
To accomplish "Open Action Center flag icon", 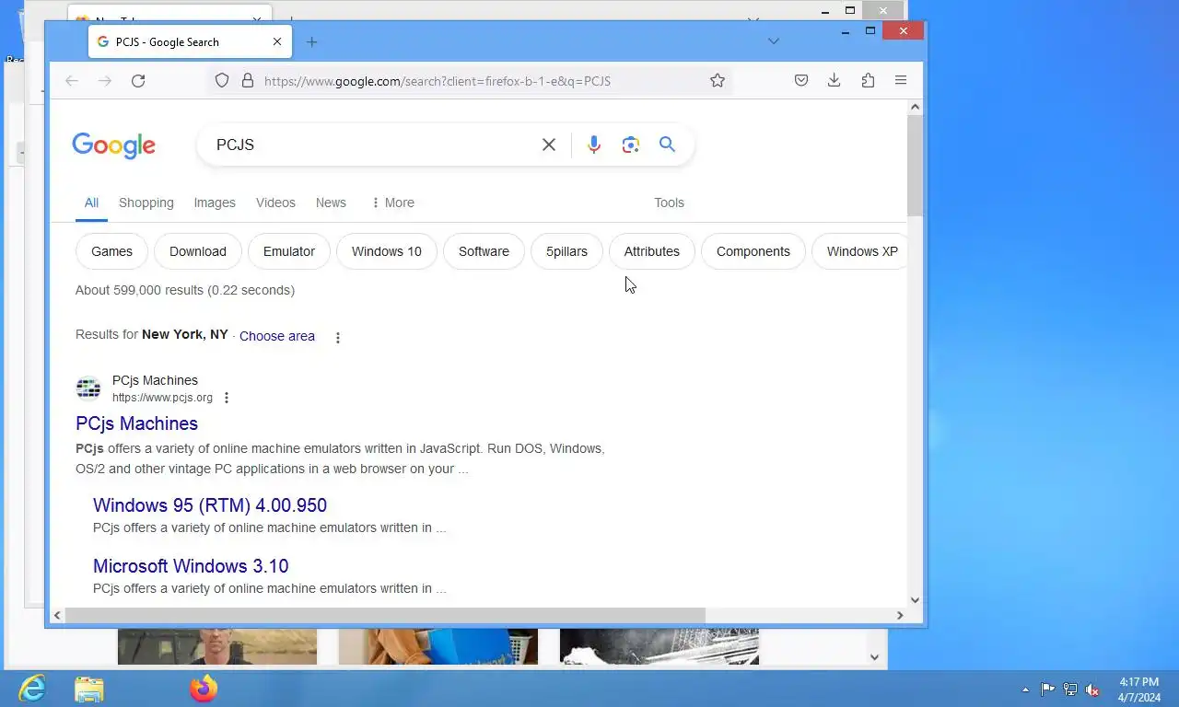I will (x=1048, y=690).
